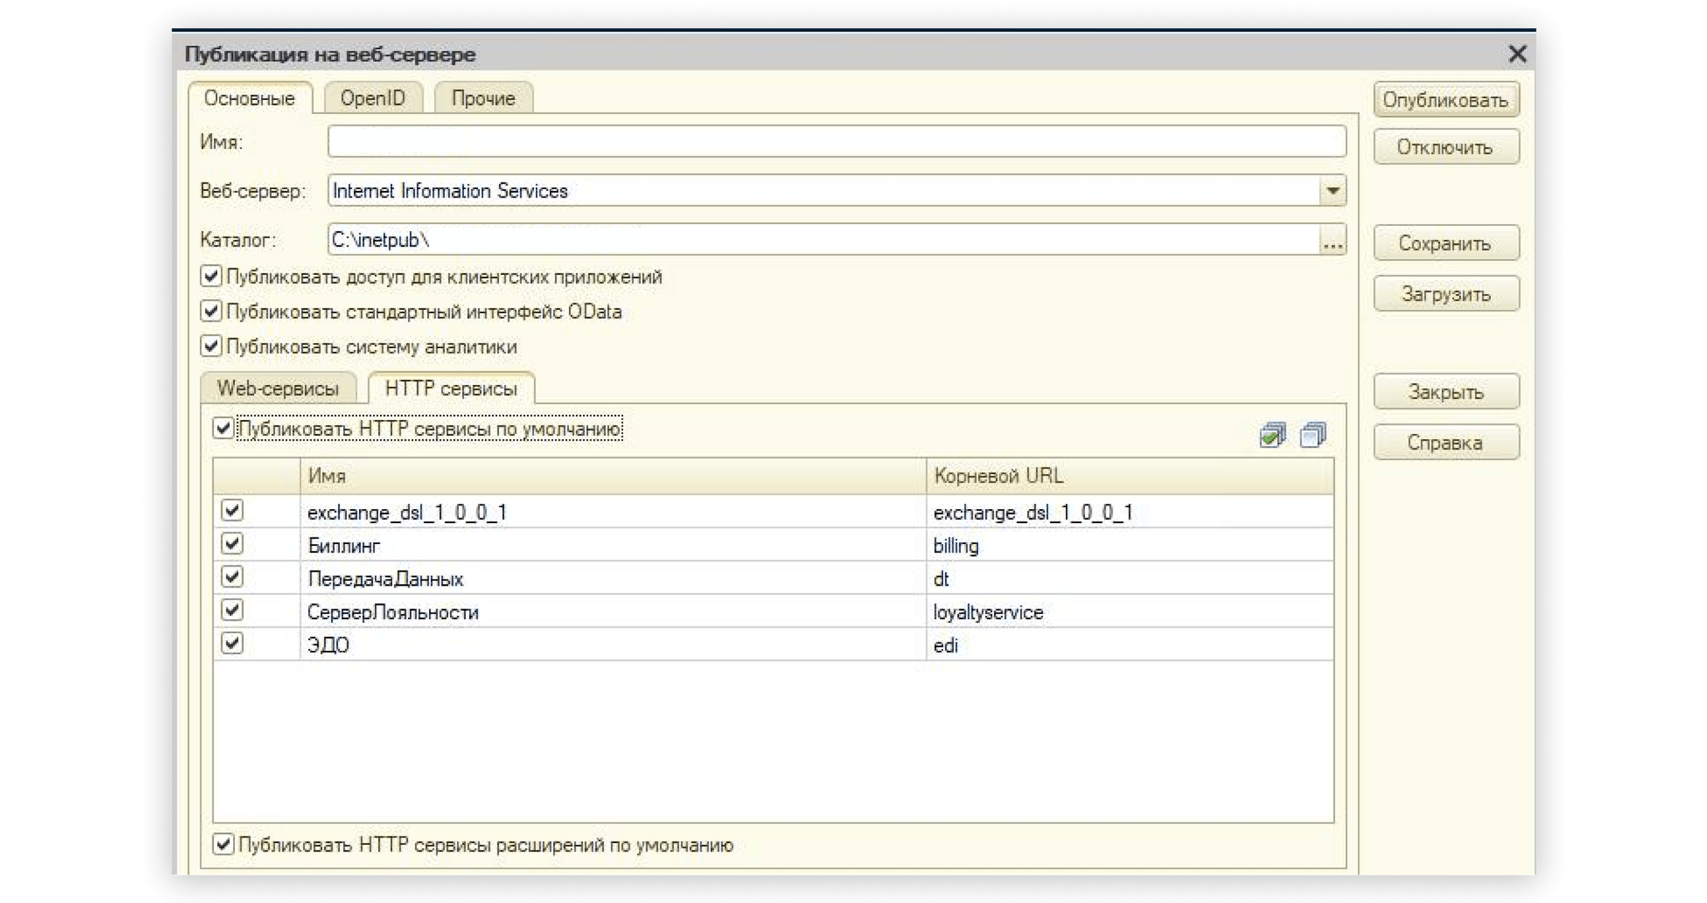The height and width of the screenshot is (903, 1707).
Task: Click the Опубликовать button
Action: point(1446,100)
